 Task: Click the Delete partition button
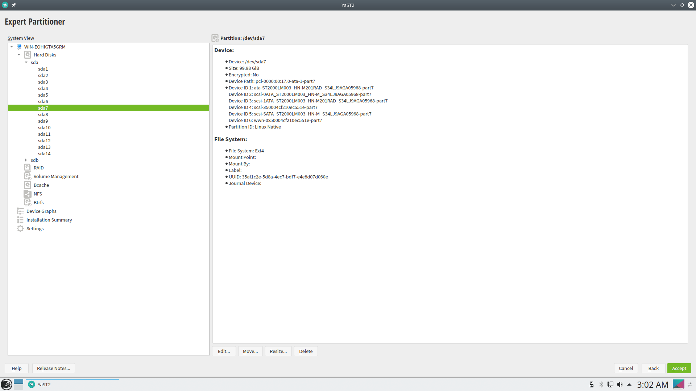[x=306, y=351]
